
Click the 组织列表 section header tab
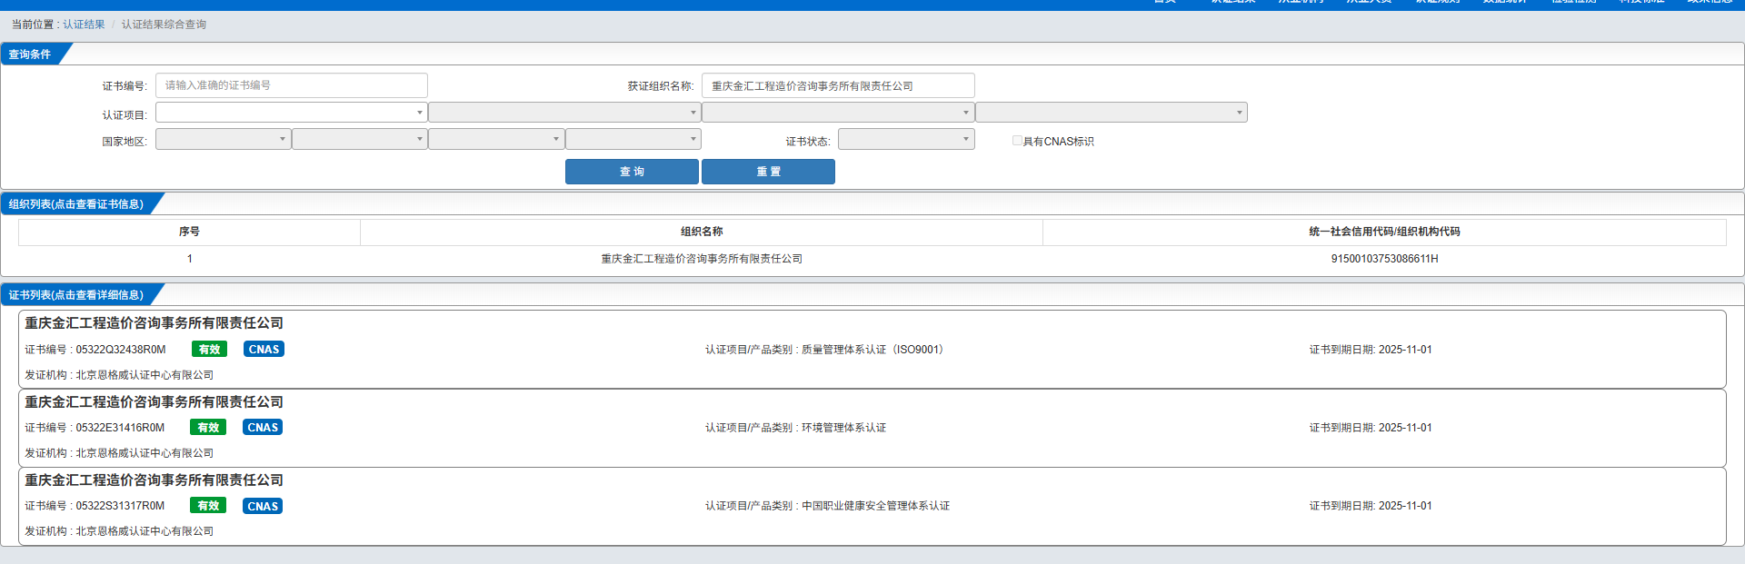coord(76,204)
